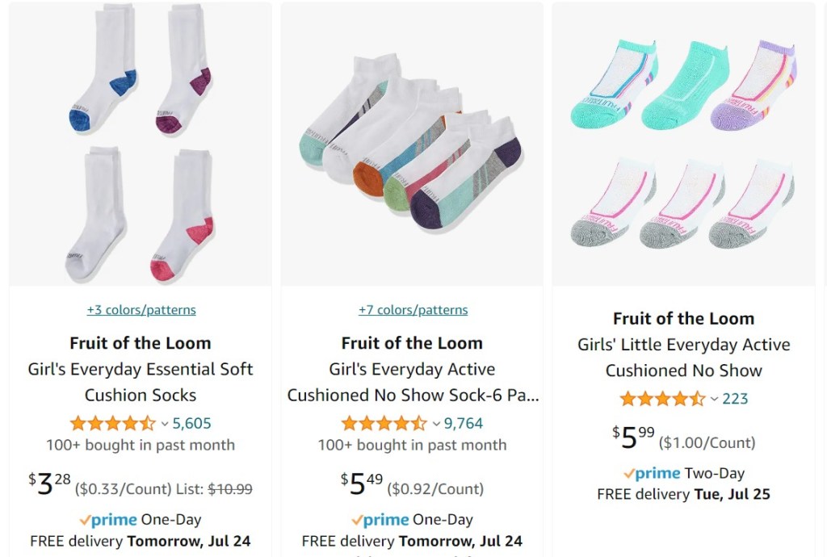Click star rating icon beside 223 reviews
This screenshot has width=827, height=557.
pos(662,399)
